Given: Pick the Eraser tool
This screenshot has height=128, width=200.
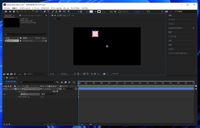Looking at the screenshot, I should click(x=60, y=11).
